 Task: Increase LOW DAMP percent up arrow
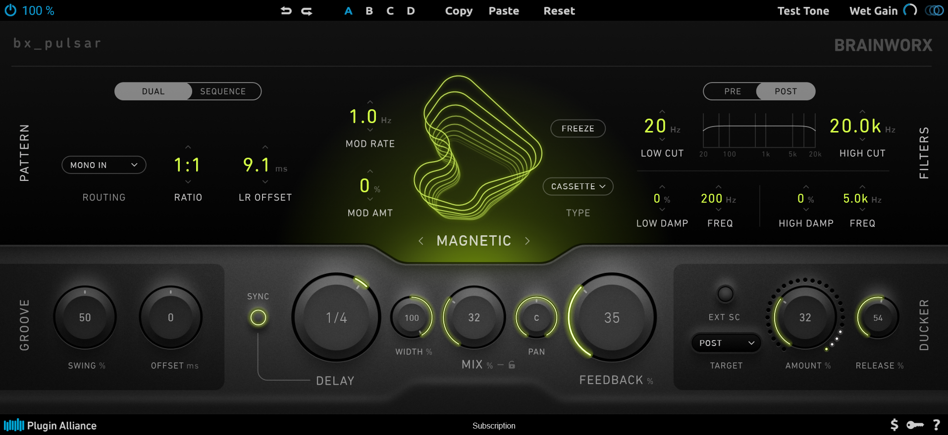pyautogui.click(x=662, y=187)
